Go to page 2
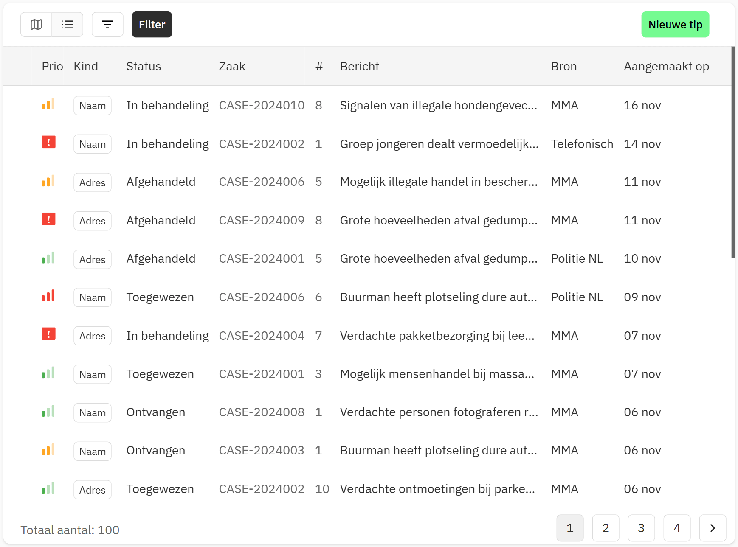Viewport: 738px width, 547px height. pyautogui.click(x=606, y=528)
